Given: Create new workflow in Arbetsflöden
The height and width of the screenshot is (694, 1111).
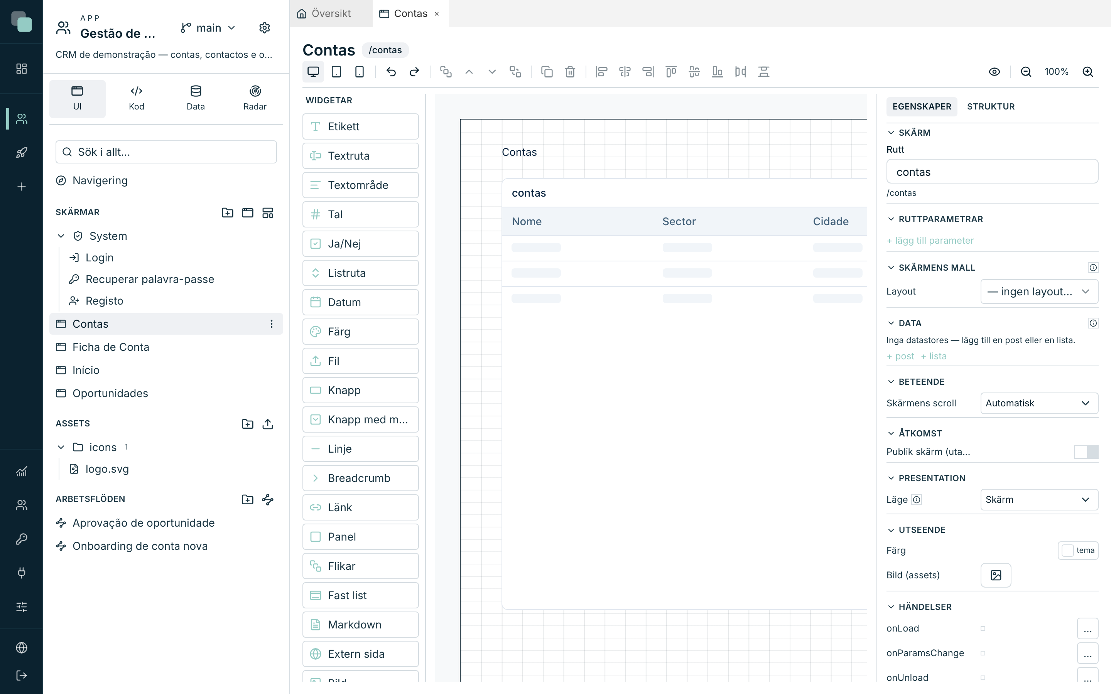Looking at the screenshot, I should coord(268,499).
